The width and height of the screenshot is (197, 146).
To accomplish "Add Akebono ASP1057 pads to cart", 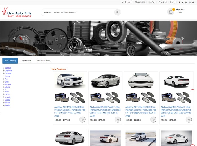I will point(189,120).
